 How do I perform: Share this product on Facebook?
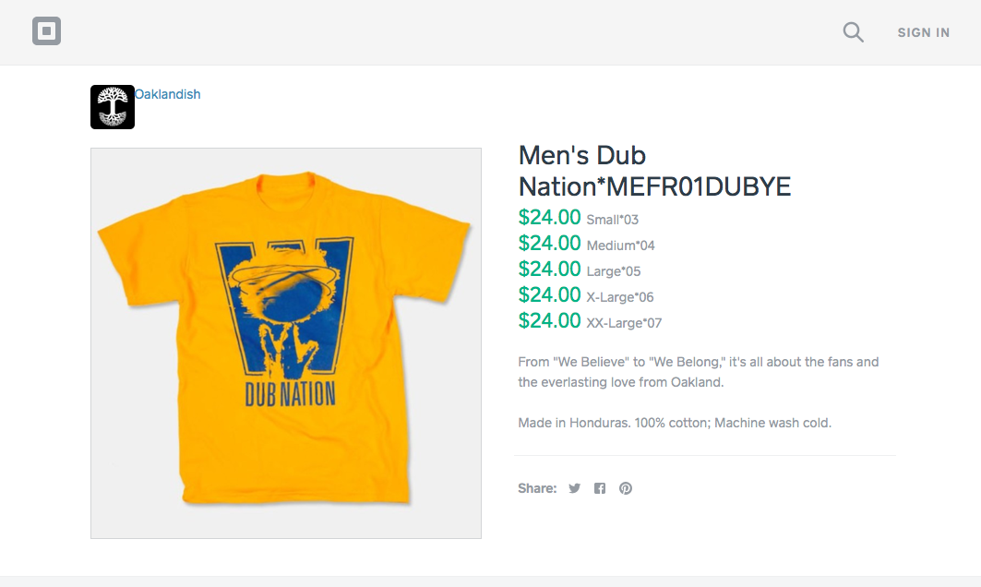(600, 488)
